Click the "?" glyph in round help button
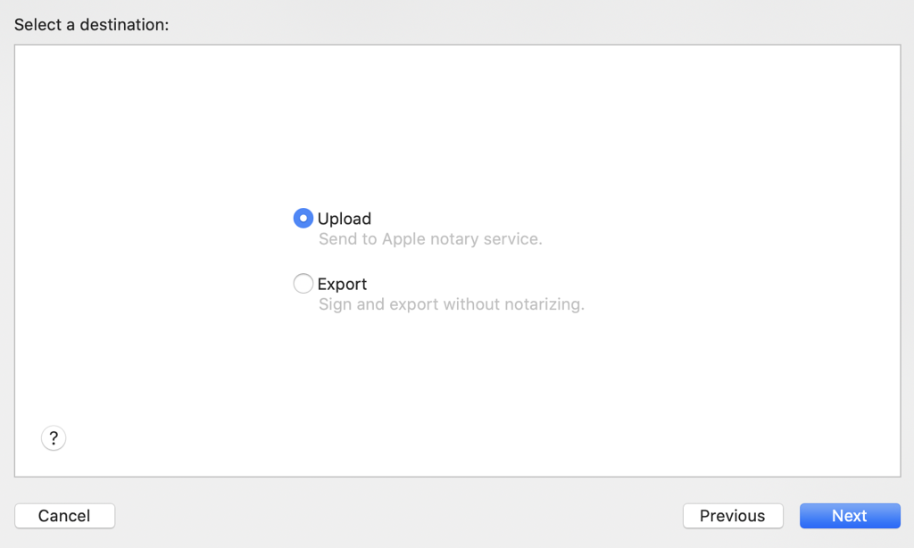Screen dimensions: 914x548 pos(54,438)
